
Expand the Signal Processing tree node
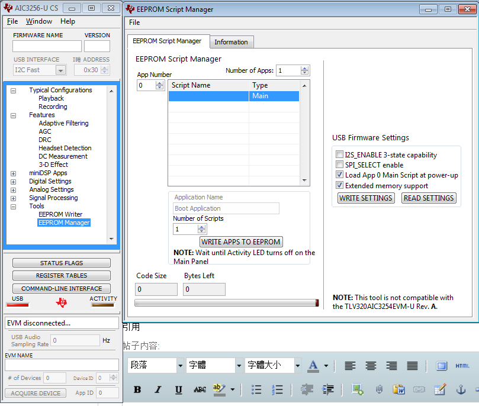pos(13,198)
